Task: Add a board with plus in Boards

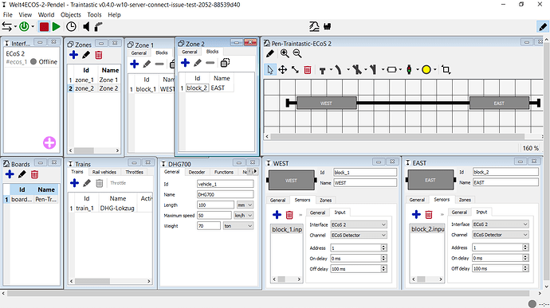Action: click(x=10, y=174)
